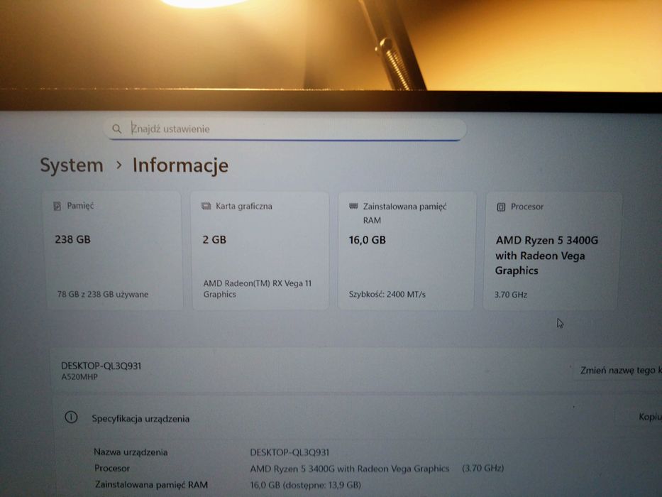The width and height of the screenshot is (662, 497).
Task: Open the Zainstalowana pamięć RAM card
Action: click(407, 251)
